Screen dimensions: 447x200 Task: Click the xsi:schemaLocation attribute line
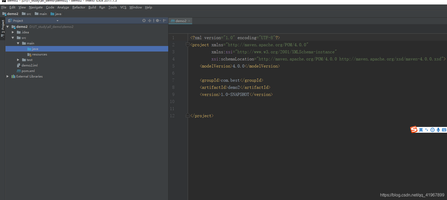point(329,59)
